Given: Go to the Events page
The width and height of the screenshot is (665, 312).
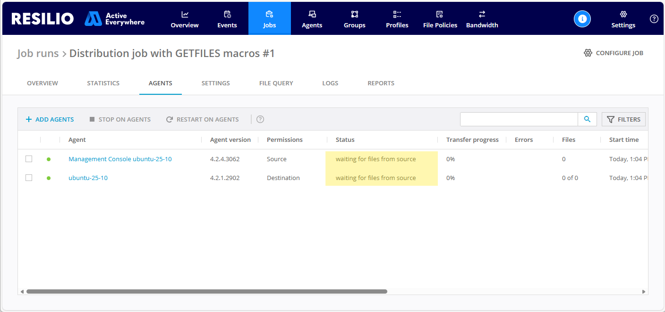Looking at the screenshot, I should (x=227, y=19).
